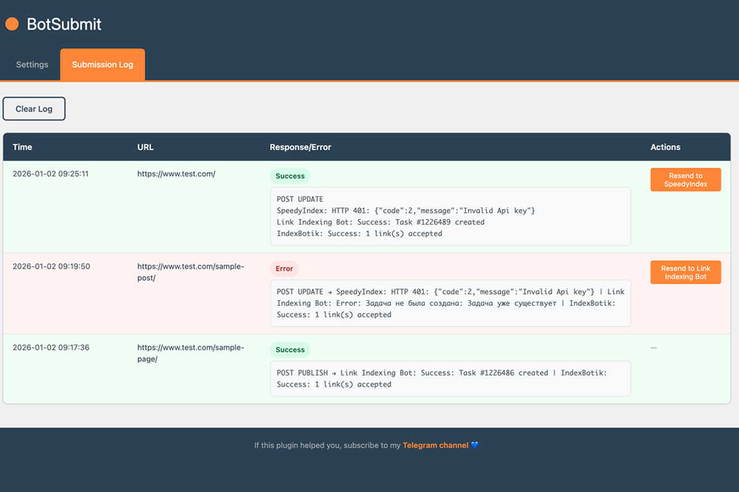The height and width of the screenshot is (492, 739).
Task: Click the Response/Error column header
Action: [x=301, y=147]
